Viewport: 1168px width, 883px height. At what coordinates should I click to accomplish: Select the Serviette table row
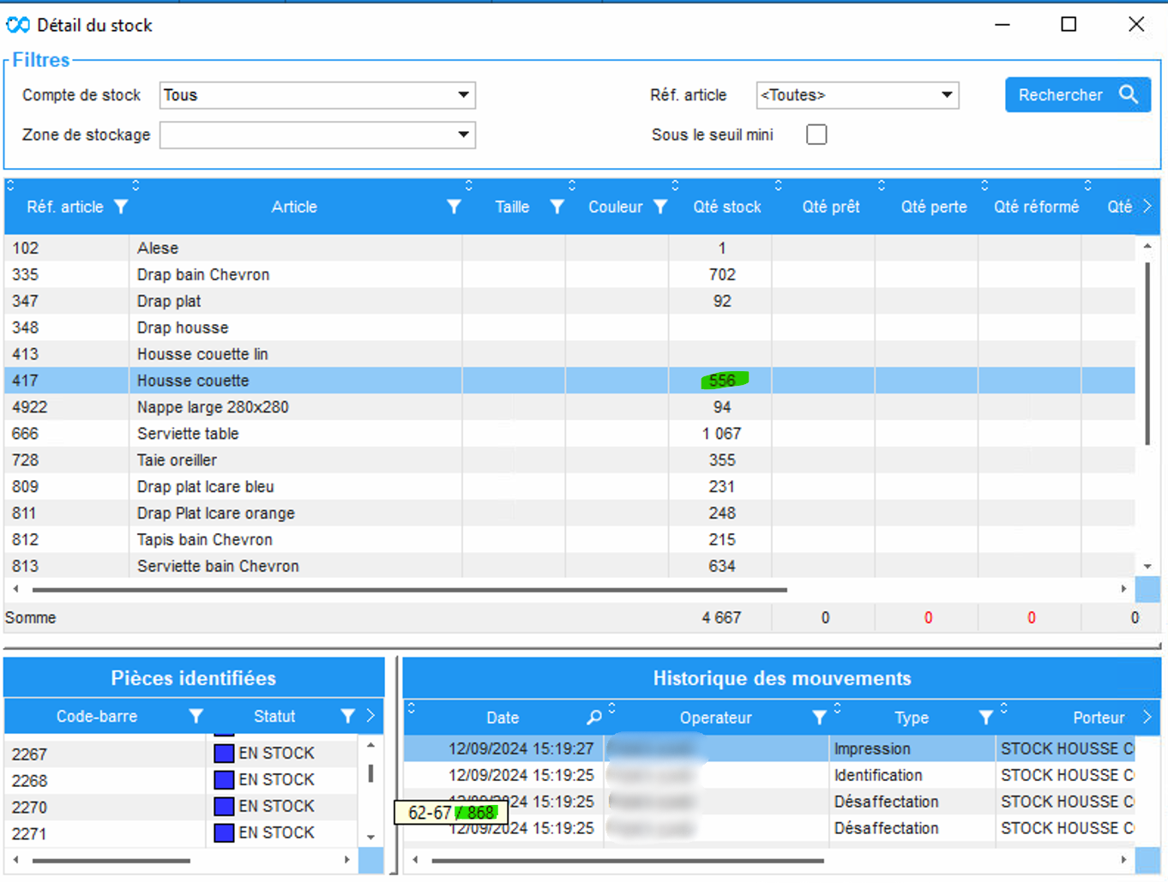[569, 434]
